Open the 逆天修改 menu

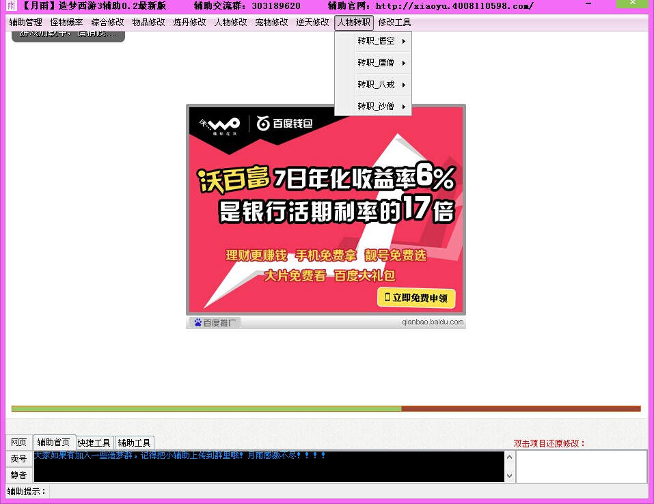click(312, 23)
